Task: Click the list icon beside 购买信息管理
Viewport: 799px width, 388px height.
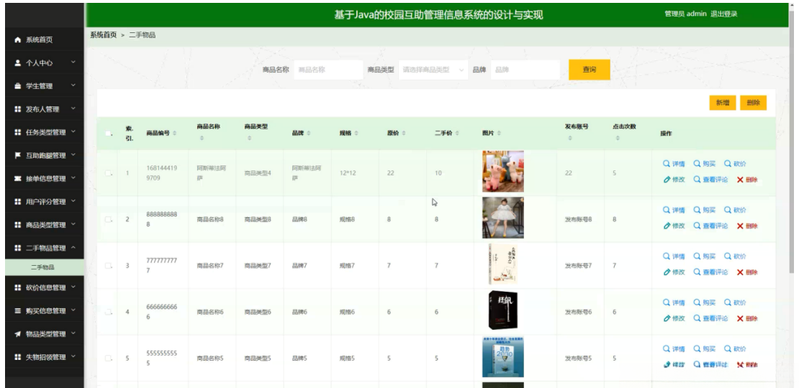Action: (18, 310)
